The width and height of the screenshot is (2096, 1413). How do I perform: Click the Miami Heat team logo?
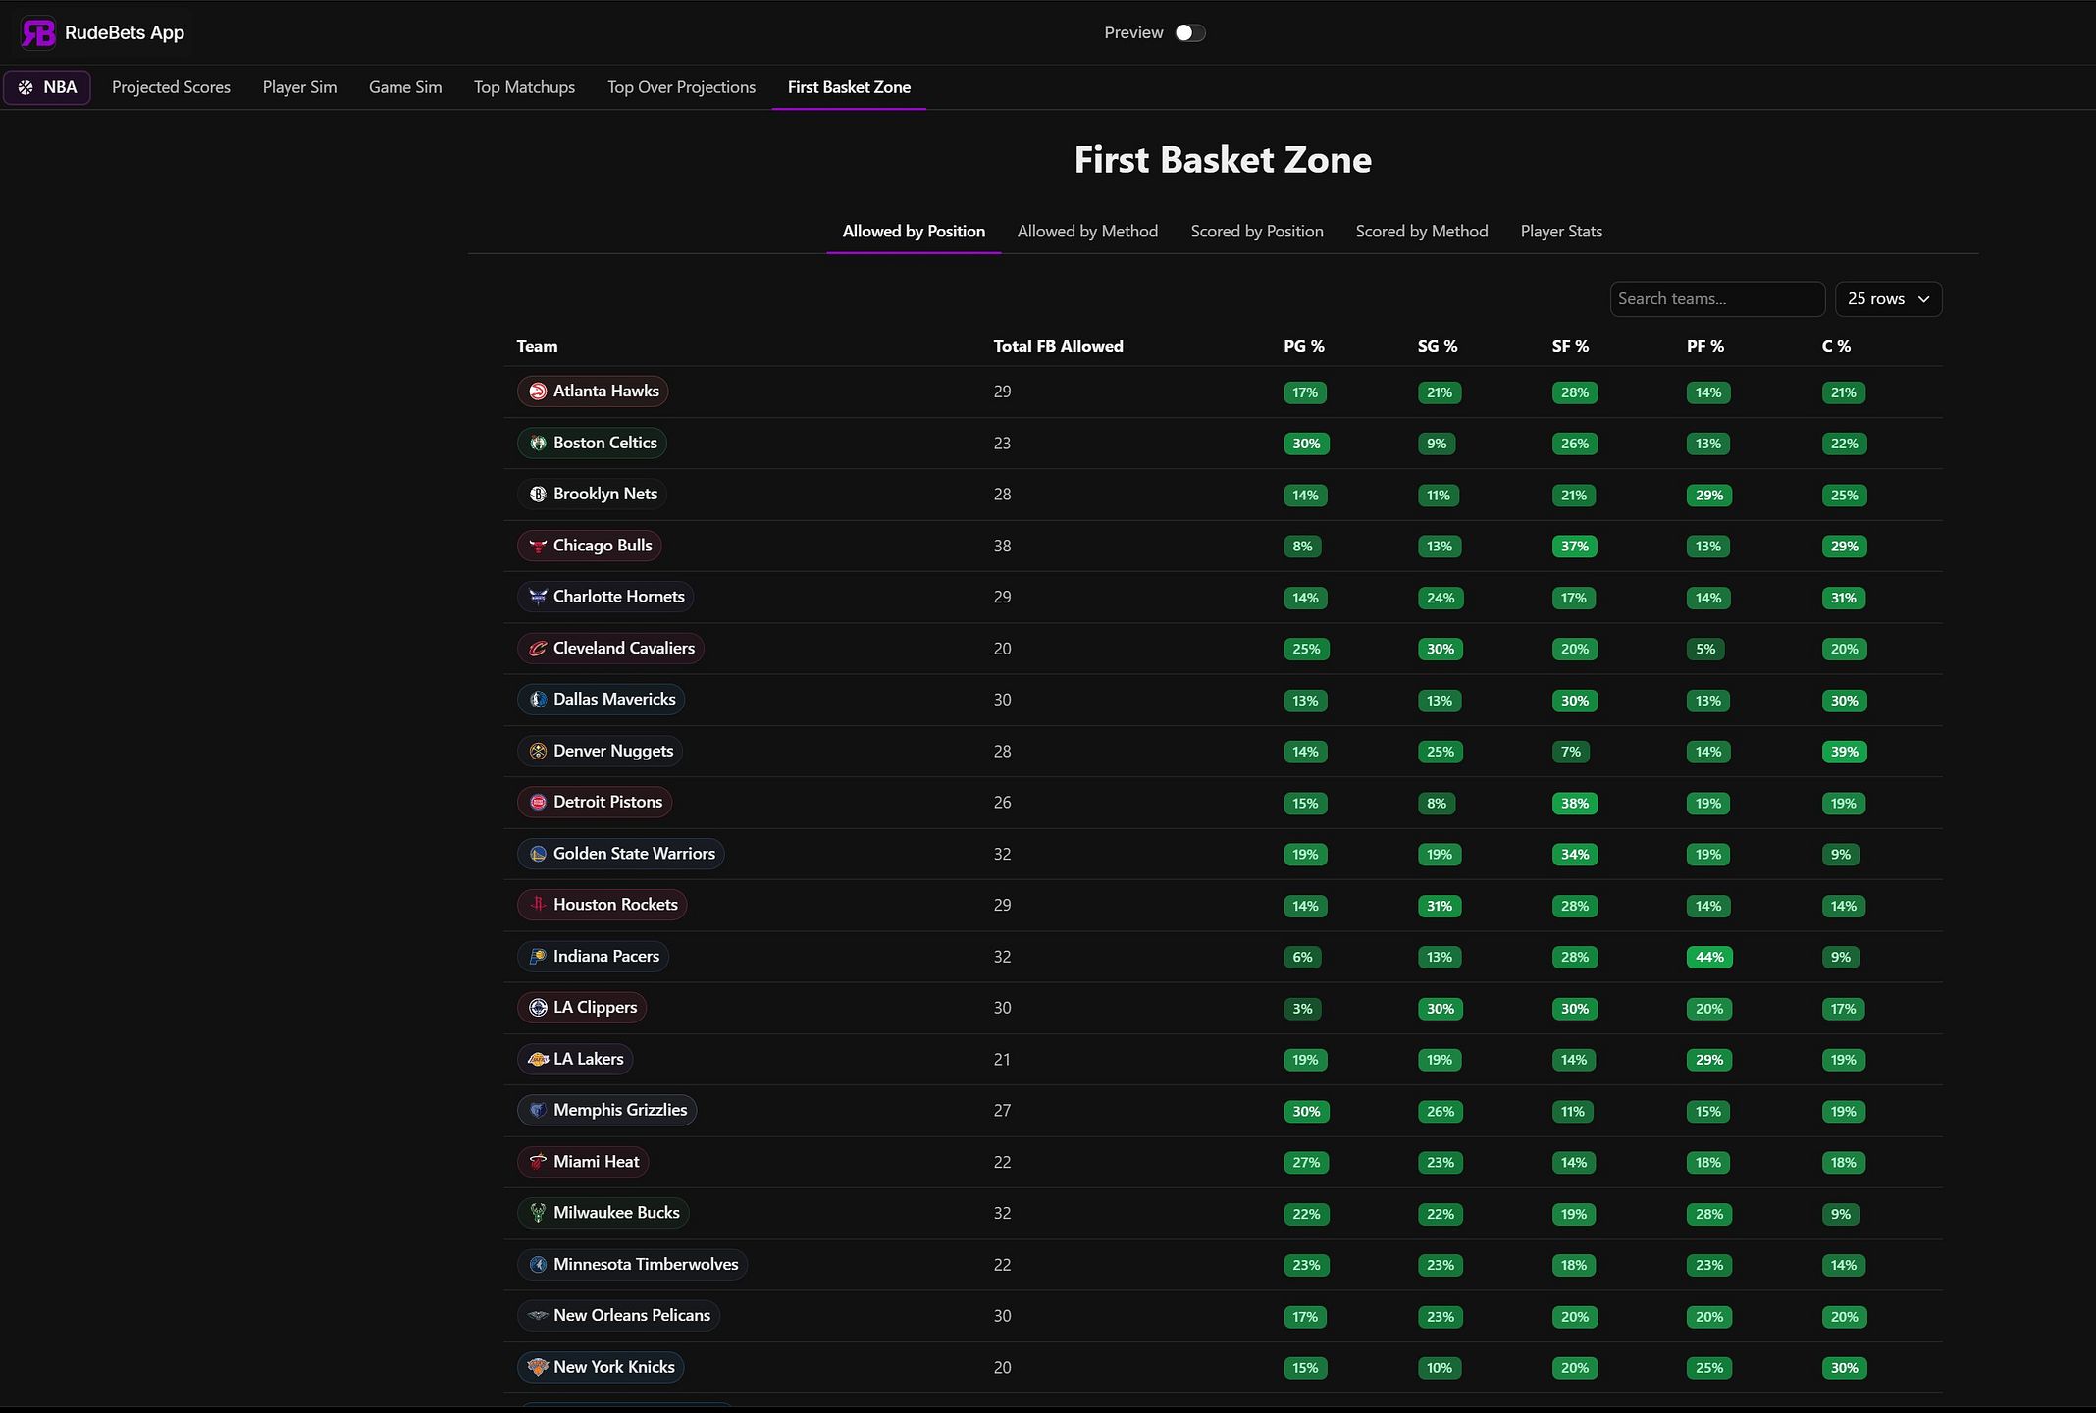[x=538, y=1162]
